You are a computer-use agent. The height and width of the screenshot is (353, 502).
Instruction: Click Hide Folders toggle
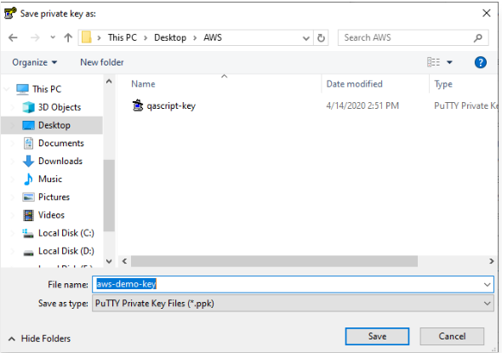(39, 339)
